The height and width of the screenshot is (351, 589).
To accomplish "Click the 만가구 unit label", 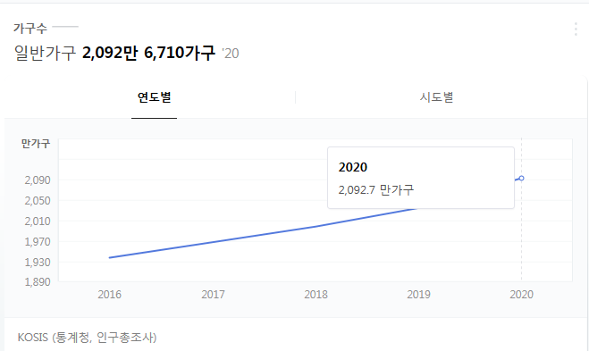I will point(36,144).
